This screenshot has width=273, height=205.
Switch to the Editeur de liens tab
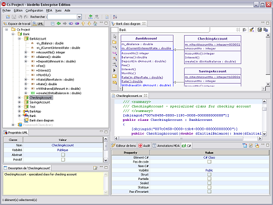[124, 146]
